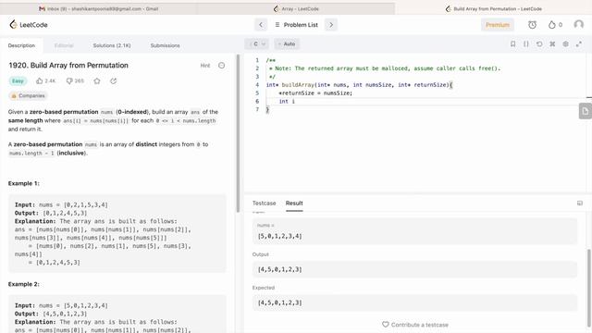Click code line 5 '*returnSize = numsSize;'
This screenshot has height=333, width=592.
pyautogui.click(x=315, y=92)
